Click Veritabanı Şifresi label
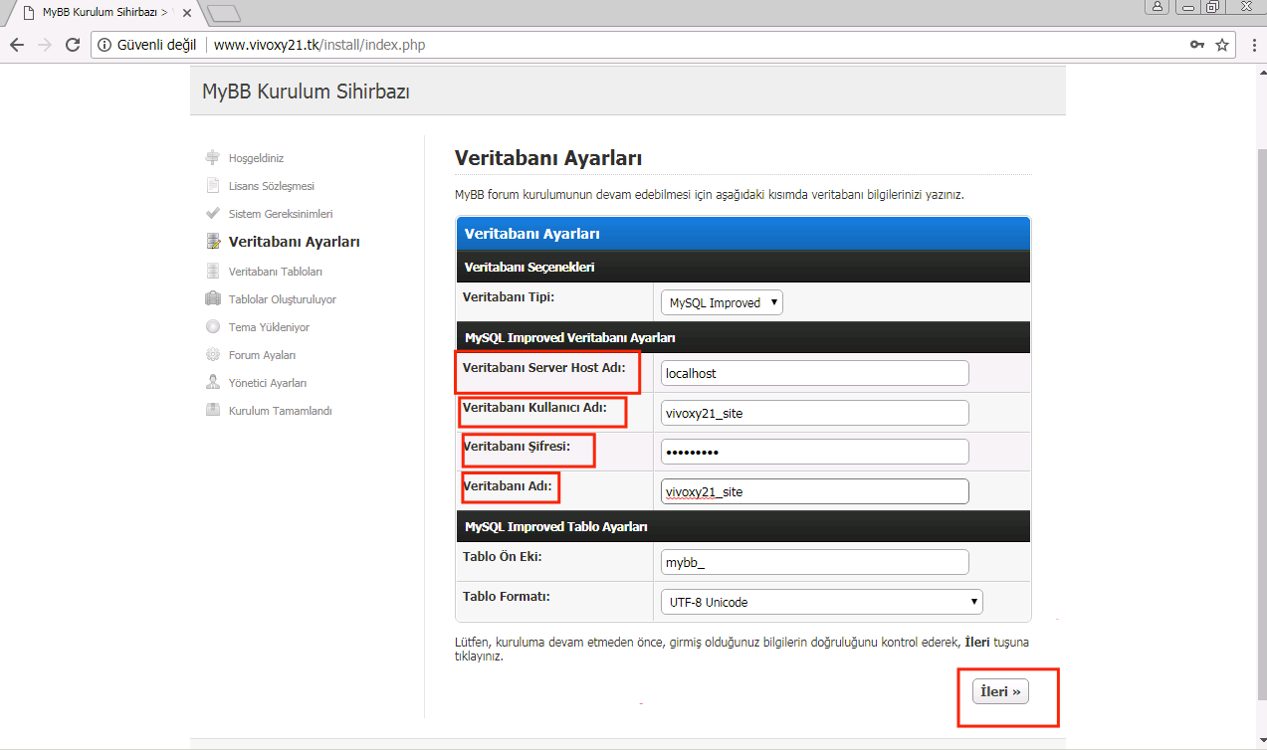The width and height of the screenshot is (1267, 750). pyautogui.click(x=517, y=447)
